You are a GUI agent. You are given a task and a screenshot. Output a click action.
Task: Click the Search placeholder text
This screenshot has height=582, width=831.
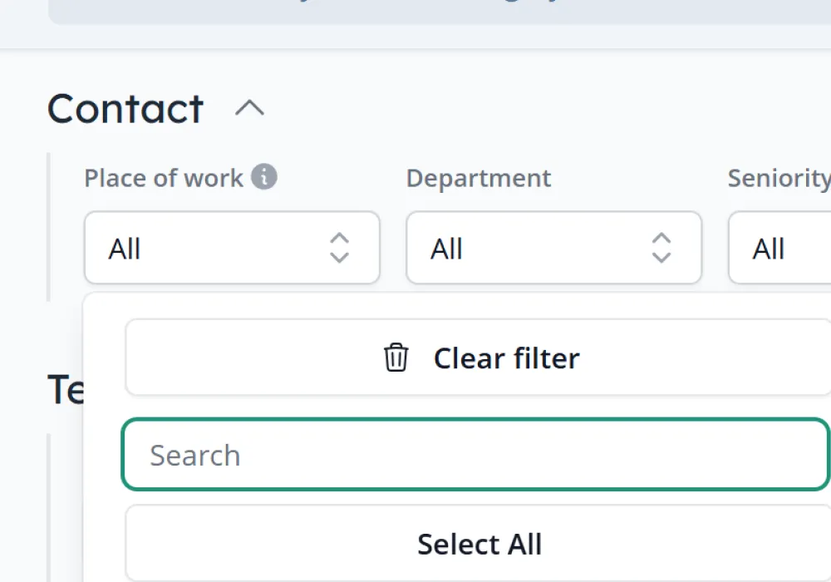click(195, 456)
